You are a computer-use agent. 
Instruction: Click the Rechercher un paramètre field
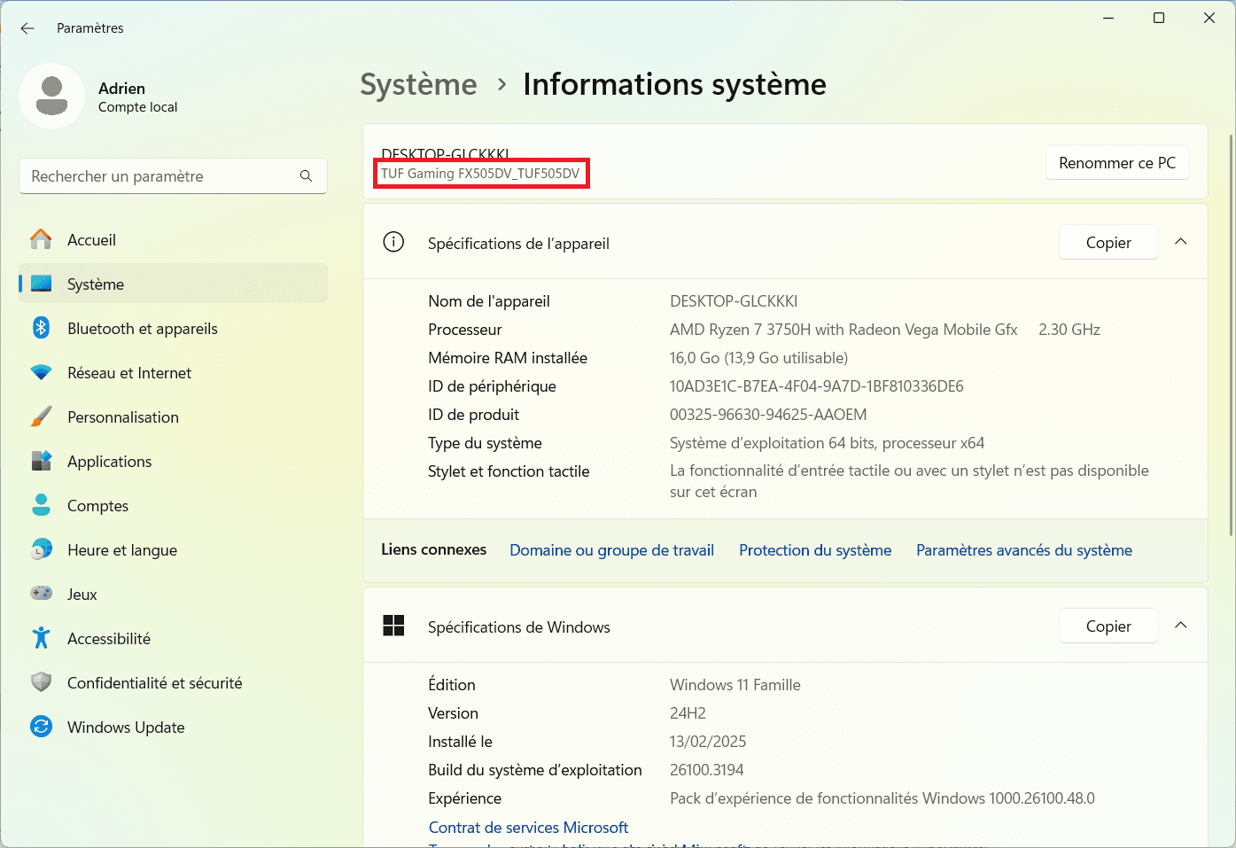173,176
